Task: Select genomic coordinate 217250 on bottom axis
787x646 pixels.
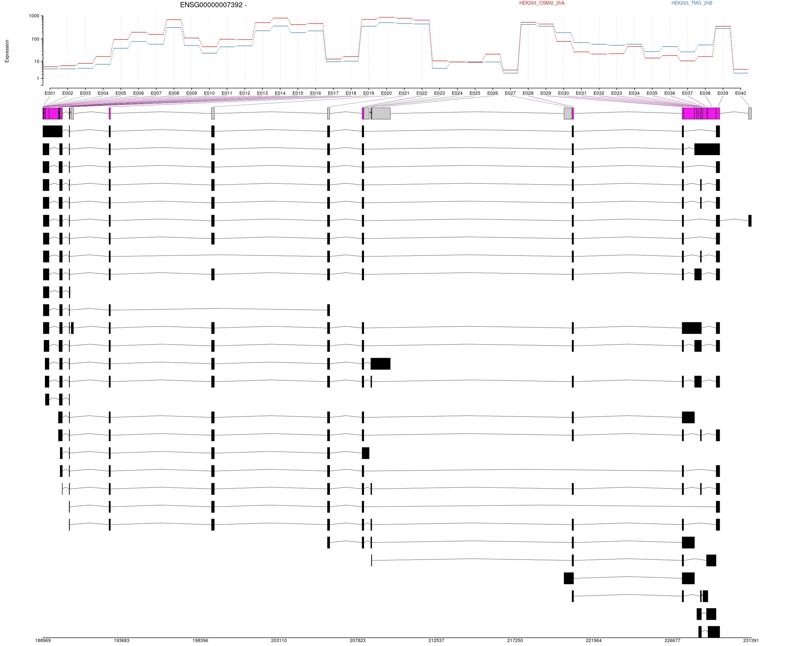Action: 515,641
